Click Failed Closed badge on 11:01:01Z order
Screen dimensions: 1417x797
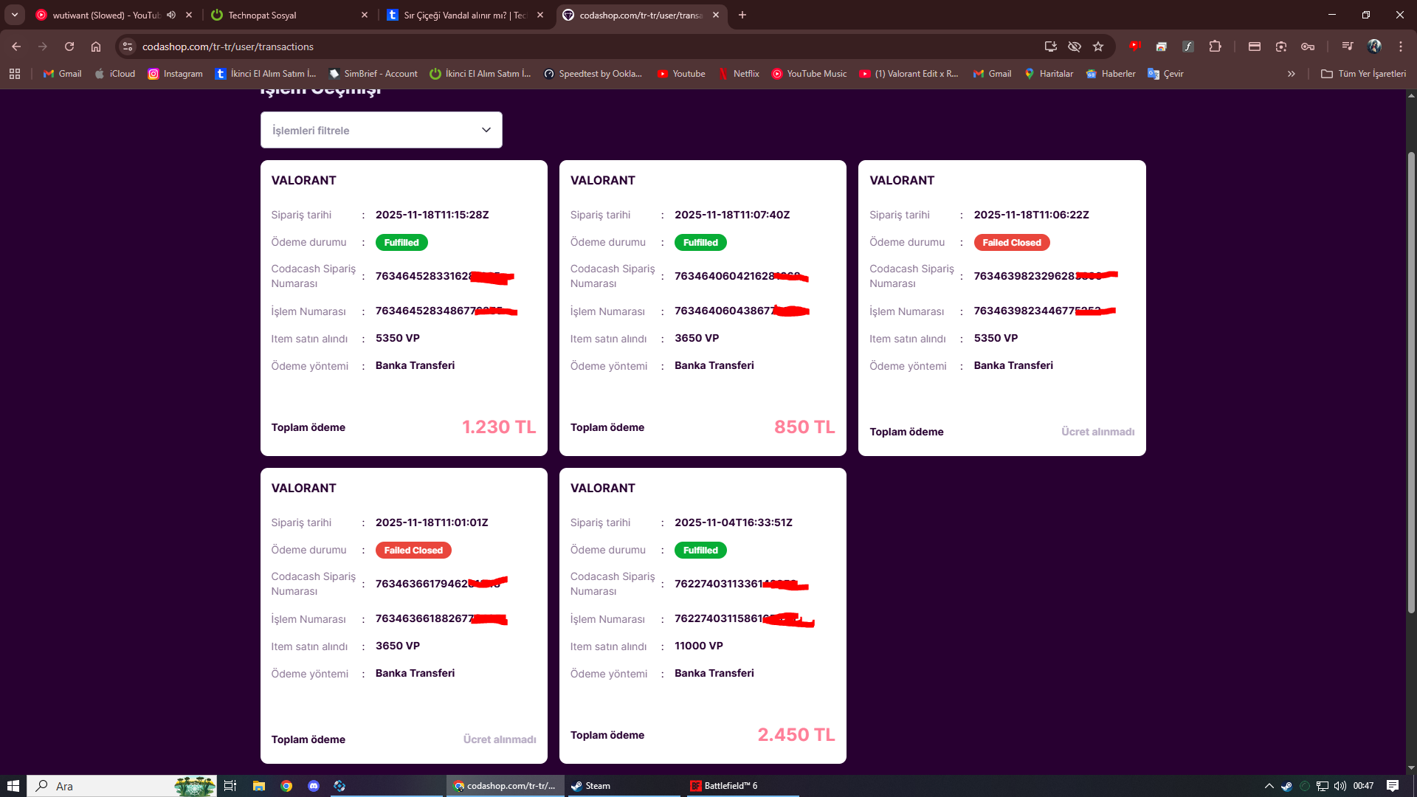(413, 550)
